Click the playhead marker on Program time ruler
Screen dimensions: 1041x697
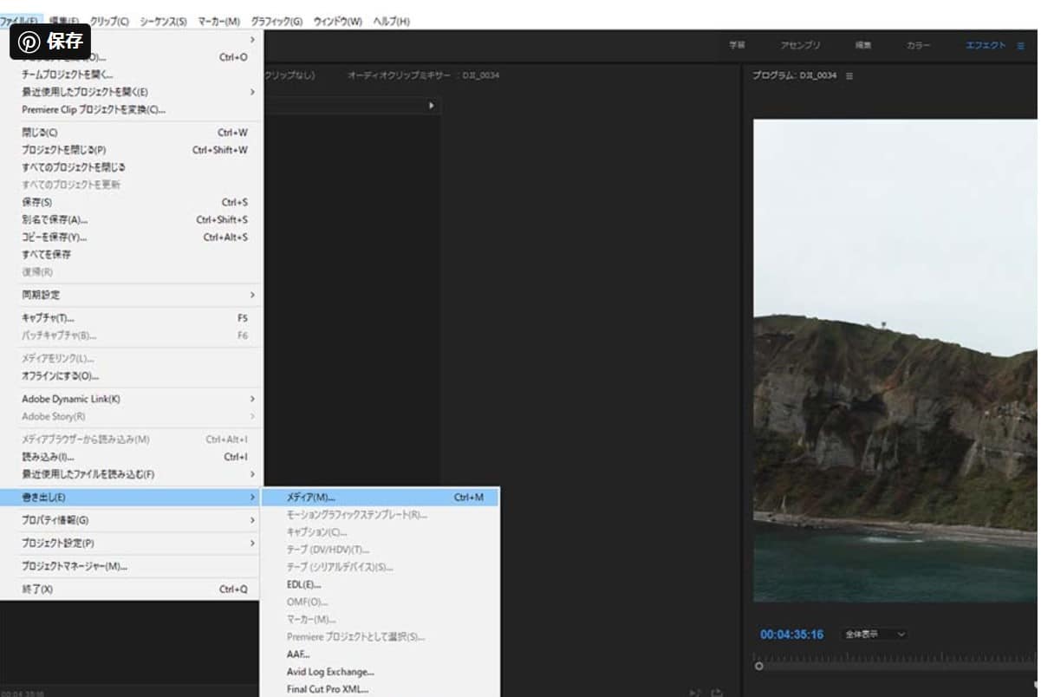pos(759,667)
